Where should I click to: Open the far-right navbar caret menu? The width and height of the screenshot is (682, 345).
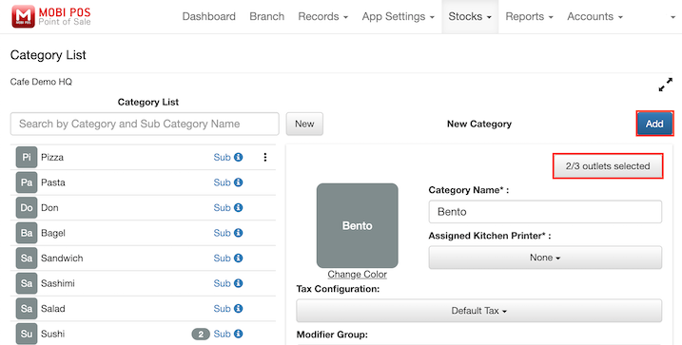tap(672, 17)
